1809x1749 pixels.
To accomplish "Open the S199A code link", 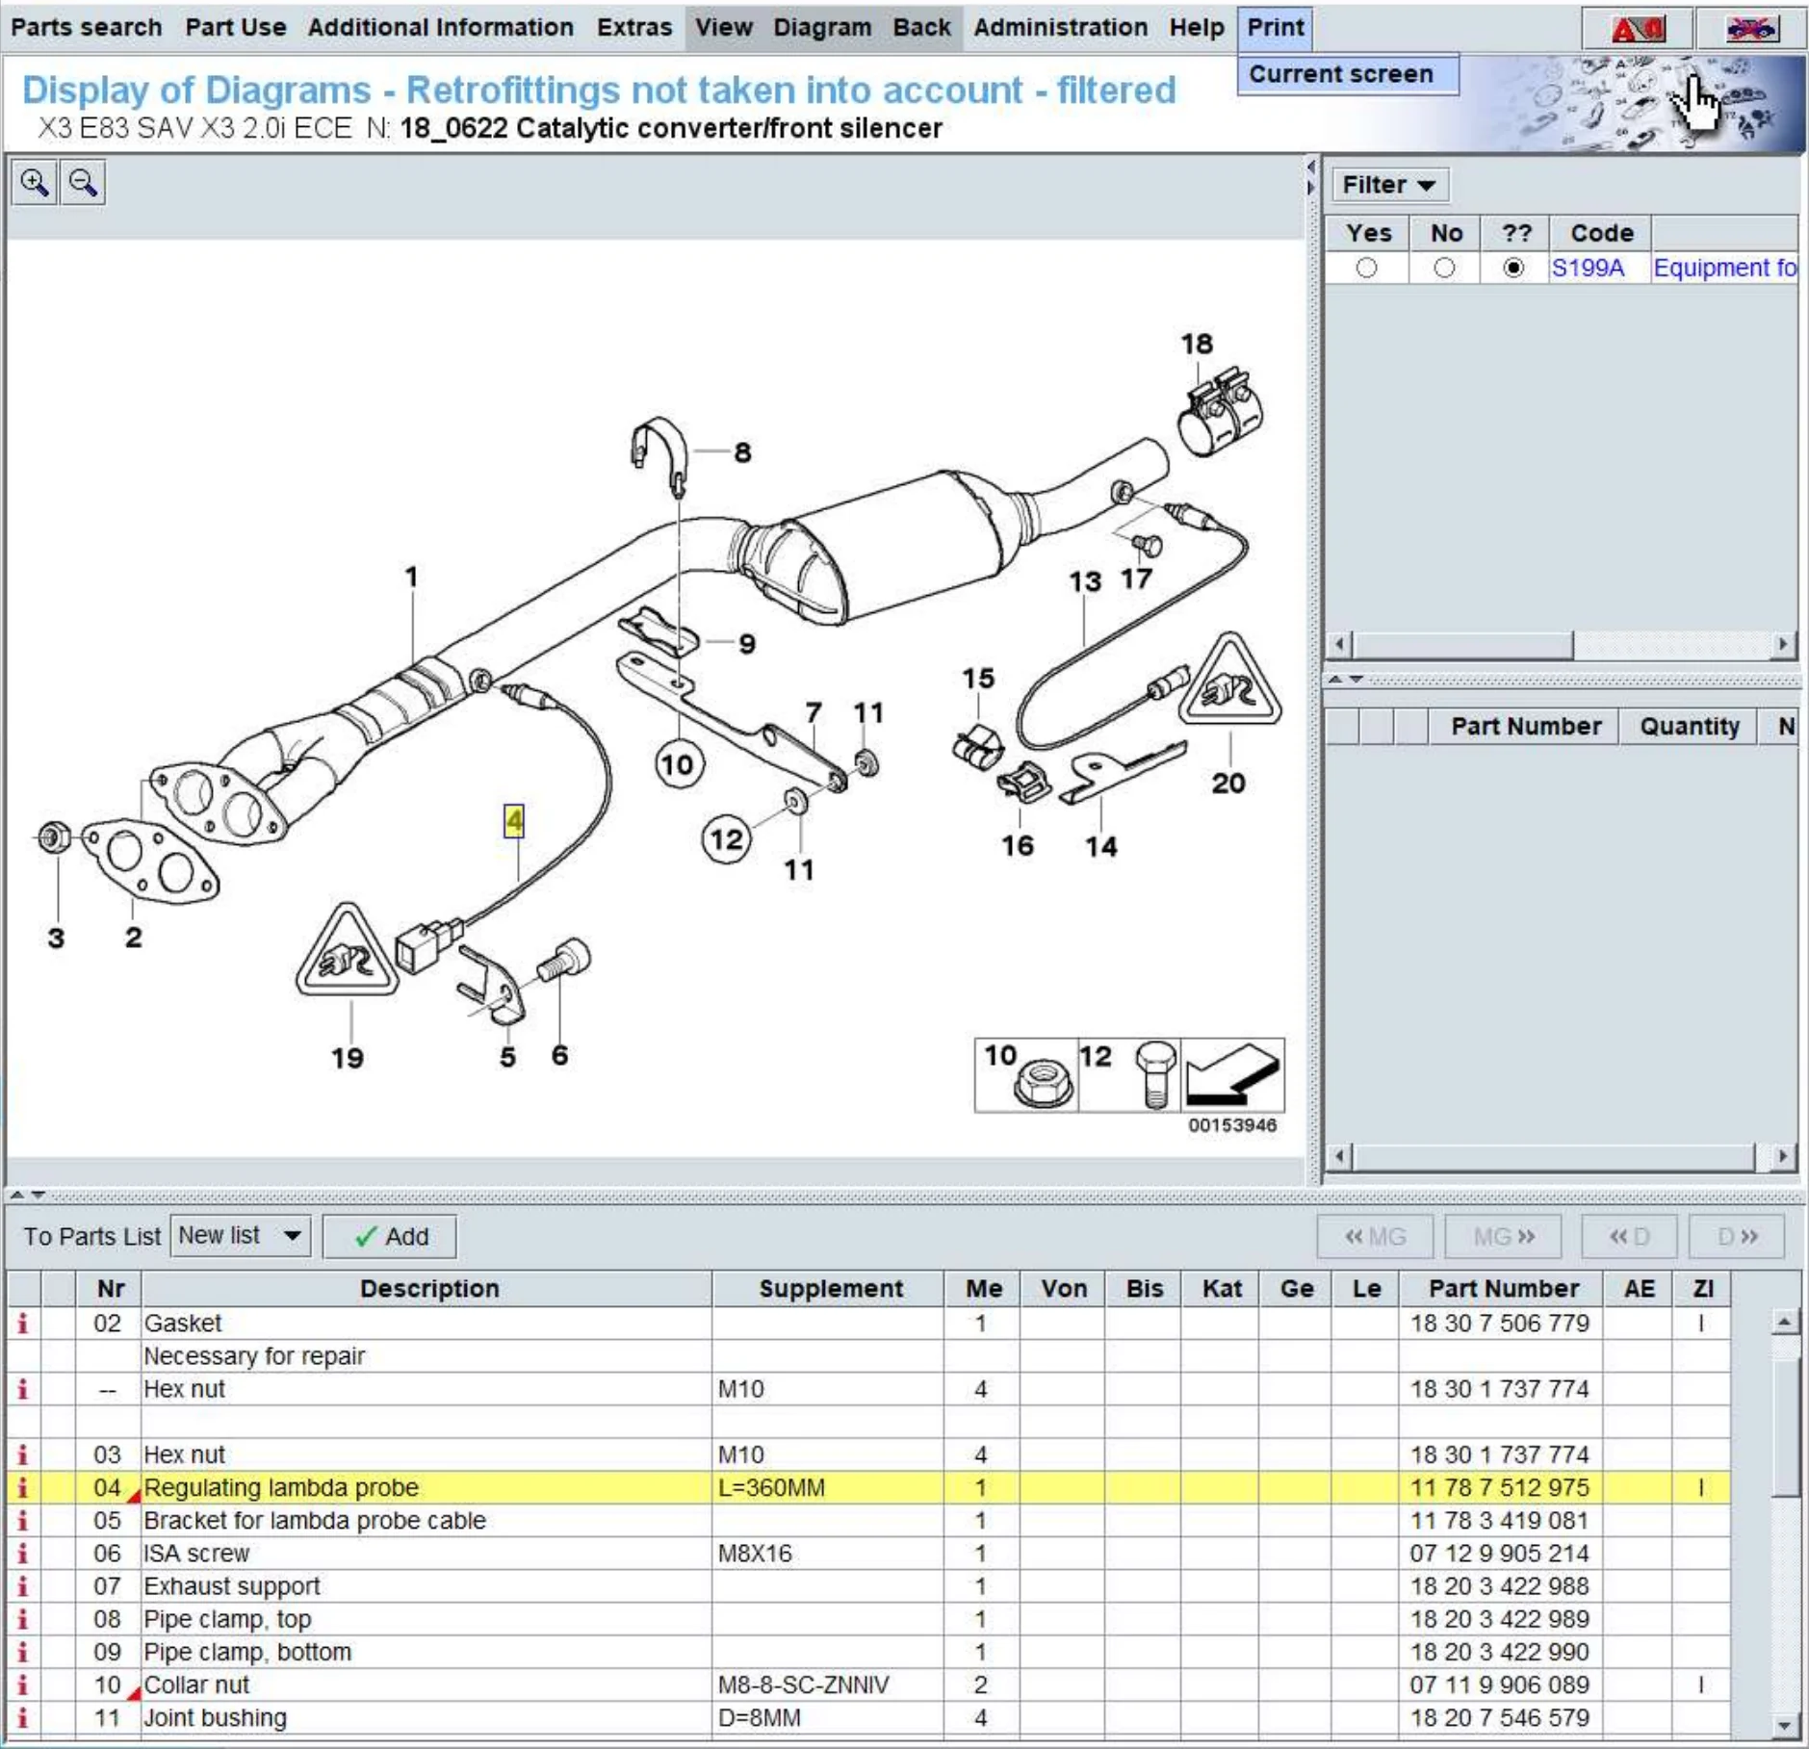I will coord(1587,269).
